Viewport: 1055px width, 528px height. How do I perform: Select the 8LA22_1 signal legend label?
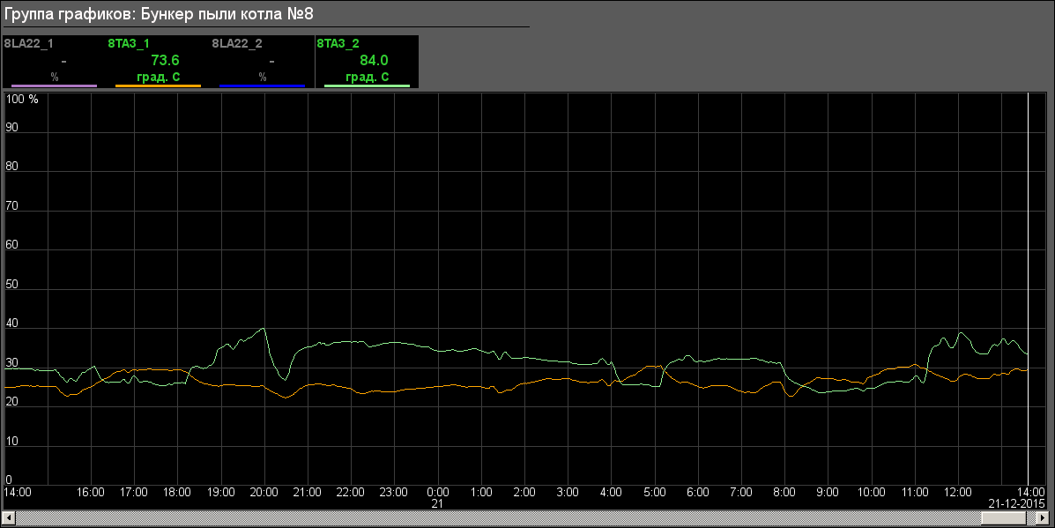(28, 42)
